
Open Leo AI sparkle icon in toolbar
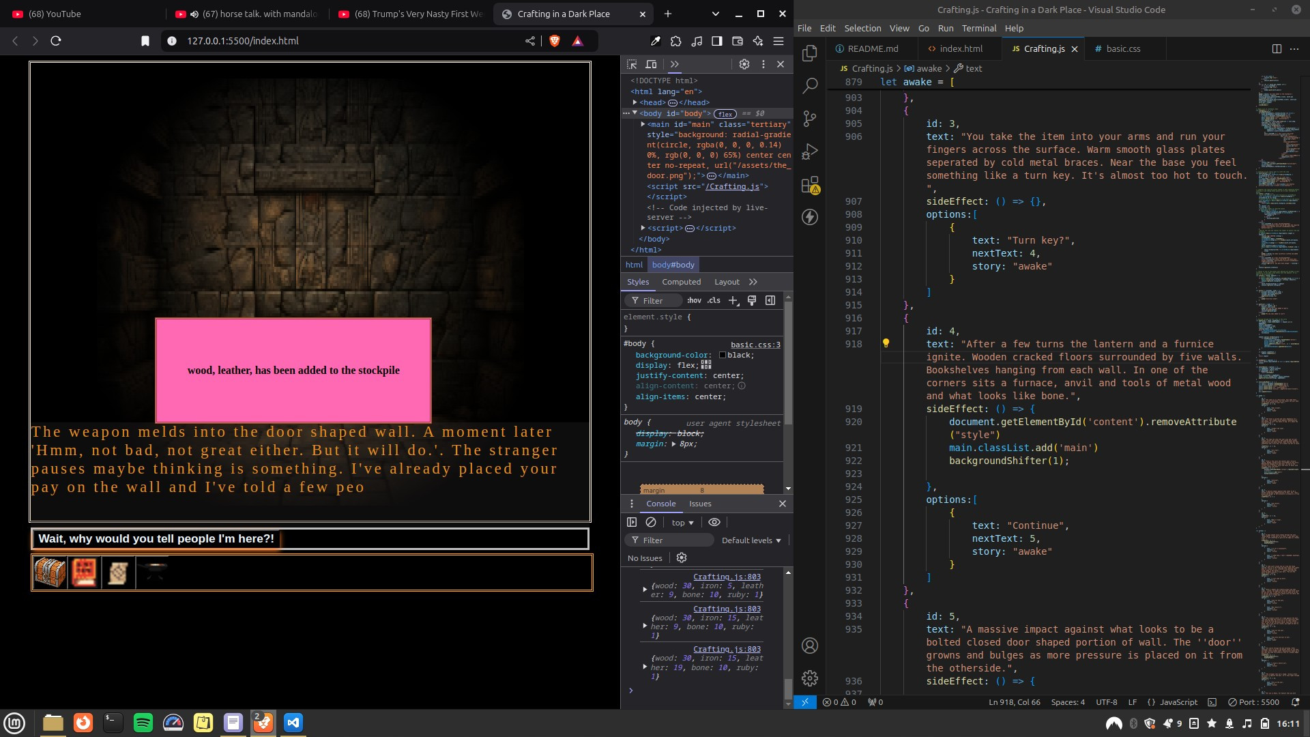point(758,41)
